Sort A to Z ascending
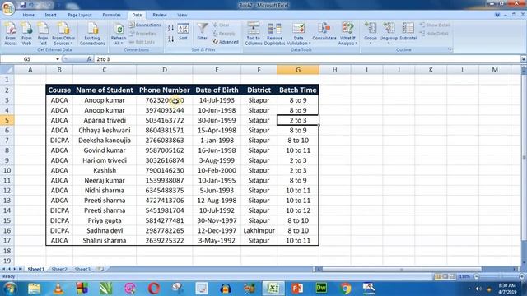This screenshot has width=527, height=296. [x=170, y=28]
